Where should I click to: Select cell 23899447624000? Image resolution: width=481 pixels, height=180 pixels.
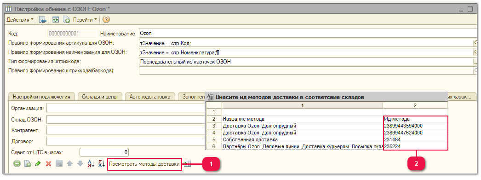[415, 133]
